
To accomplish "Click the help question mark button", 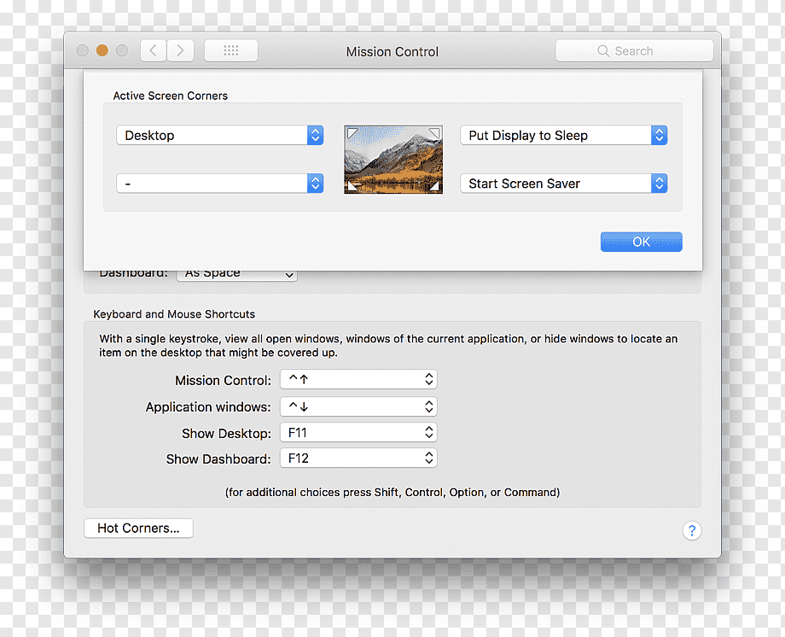I will tap(691, 530).
